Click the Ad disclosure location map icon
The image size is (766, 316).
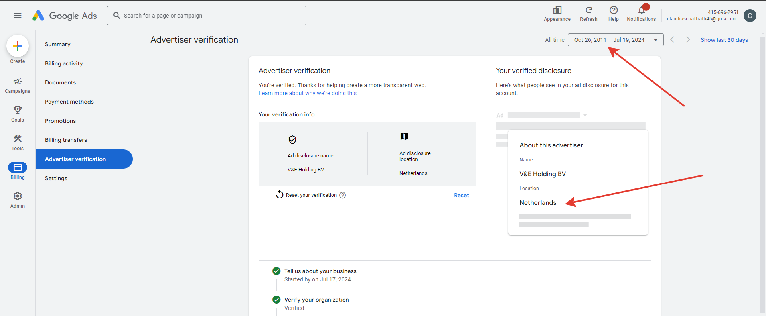[404, 136]
